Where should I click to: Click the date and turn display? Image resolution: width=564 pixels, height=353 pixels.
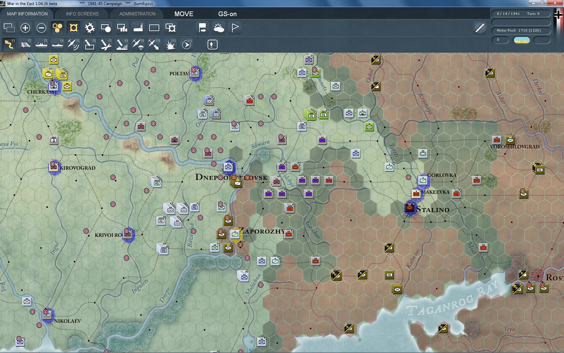tap(521, 13)
